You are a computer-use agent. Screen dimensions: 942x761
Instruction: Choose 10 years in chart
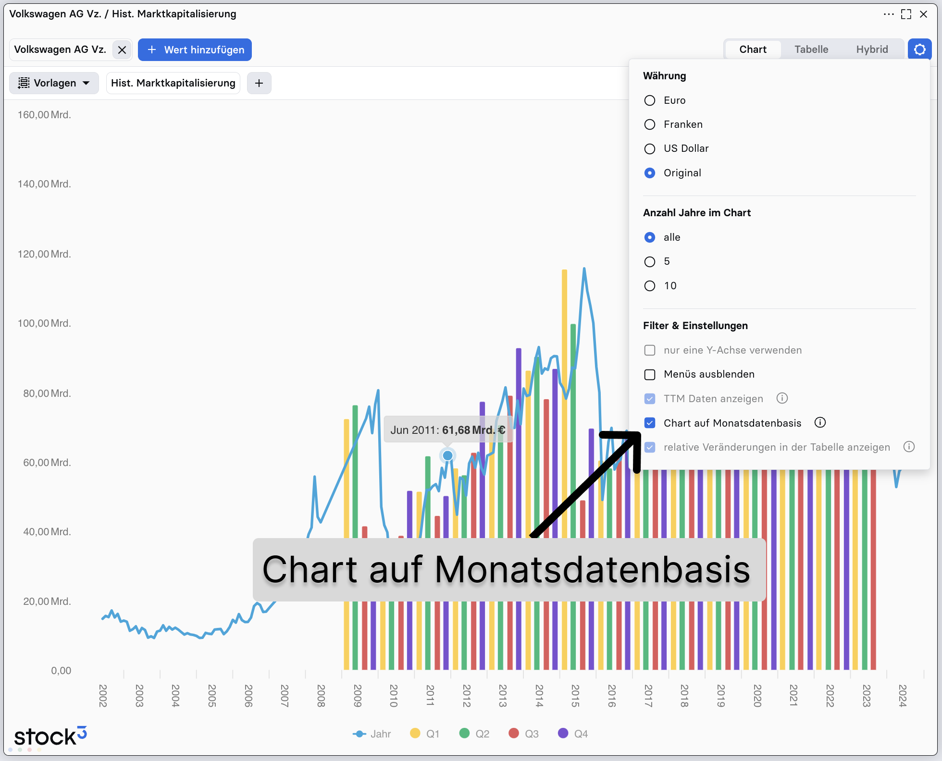pos(650,286)
